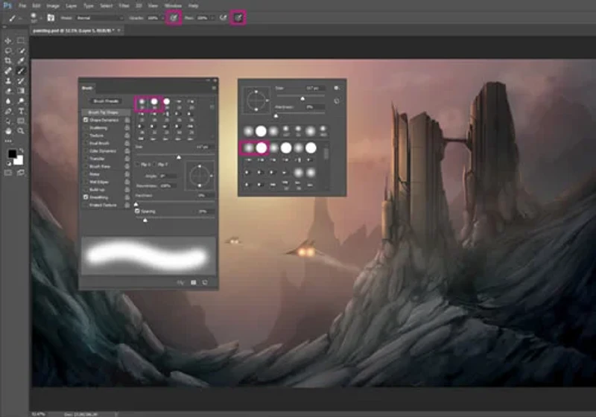Set the foreground color swatch
The width and height of the screenshot is (596, 417).
tap(12, 154)
